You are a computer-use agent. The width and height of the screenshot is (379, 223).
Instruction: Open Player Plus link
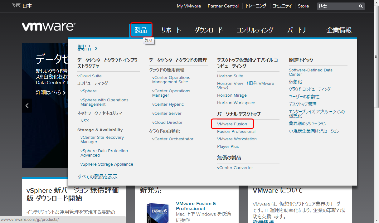point(228,147)
